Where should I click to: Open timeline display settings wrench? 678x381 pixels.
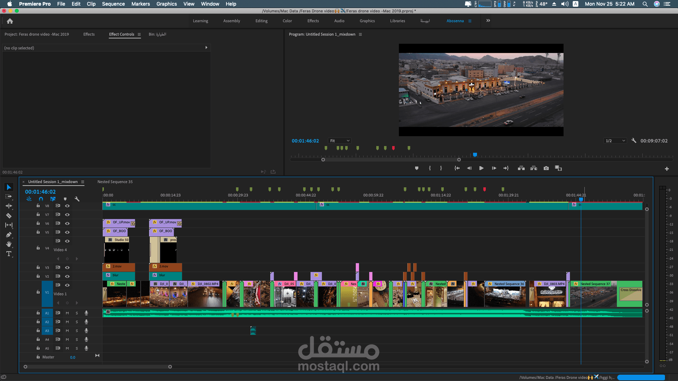pyautogui.click(x=77, y=199)
